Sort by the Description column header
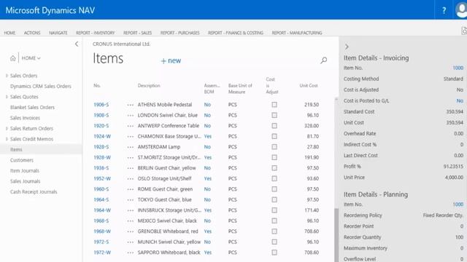The width and height of the screenshot is (467, 262). (149, 86)
